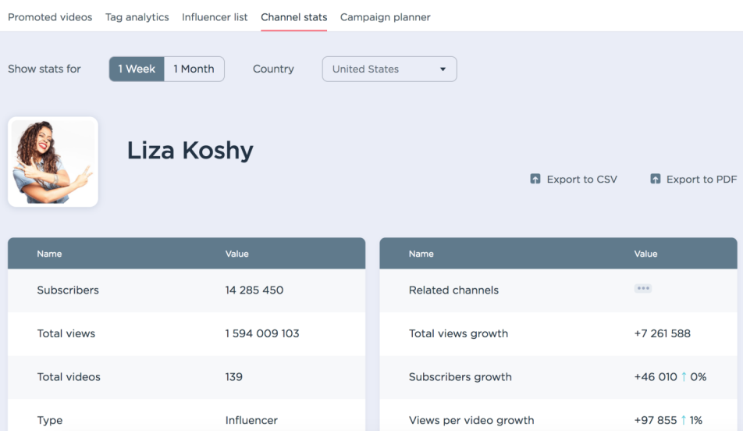Open the United States country dropdown
The height and width of the screenshot is (431, 743).
click(x=389, y=69)
